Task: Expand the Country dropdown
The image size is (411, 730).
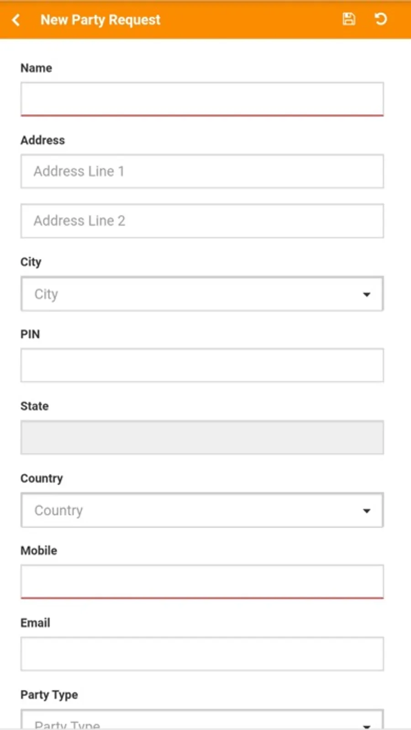Action: tap(202, 510)
